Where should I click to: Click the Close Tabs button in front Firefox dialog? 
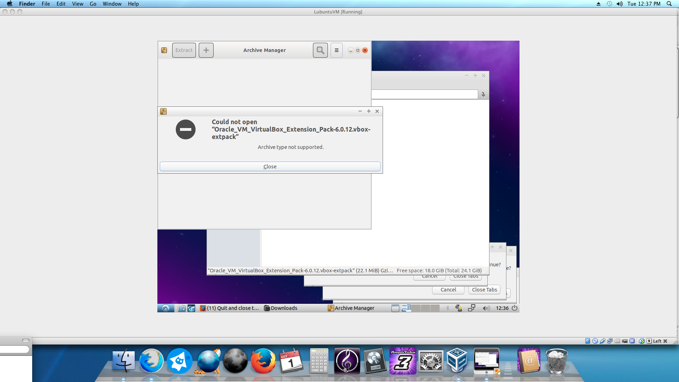click(484, 290)
